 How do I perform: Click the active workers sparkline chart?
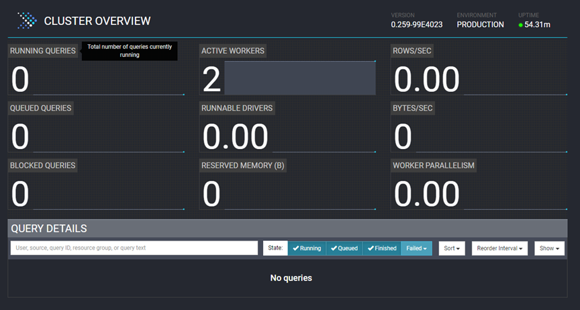click(300, 78)
